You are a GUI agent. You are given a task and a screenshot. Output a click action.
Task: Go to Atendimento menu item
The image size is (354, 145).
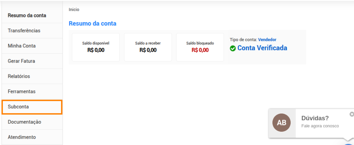point(32,137)
